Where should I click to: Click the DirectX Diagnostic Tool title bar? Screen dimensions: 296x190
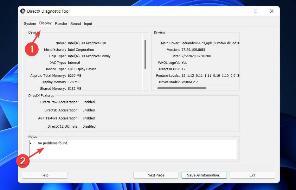click(127, 11)
